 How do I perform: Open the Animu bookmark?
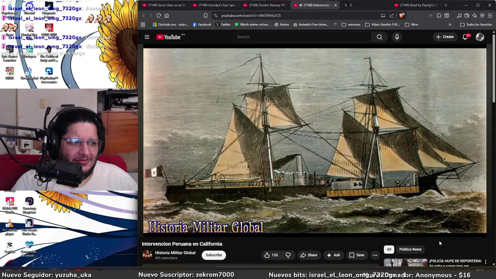tap(282, 24)
